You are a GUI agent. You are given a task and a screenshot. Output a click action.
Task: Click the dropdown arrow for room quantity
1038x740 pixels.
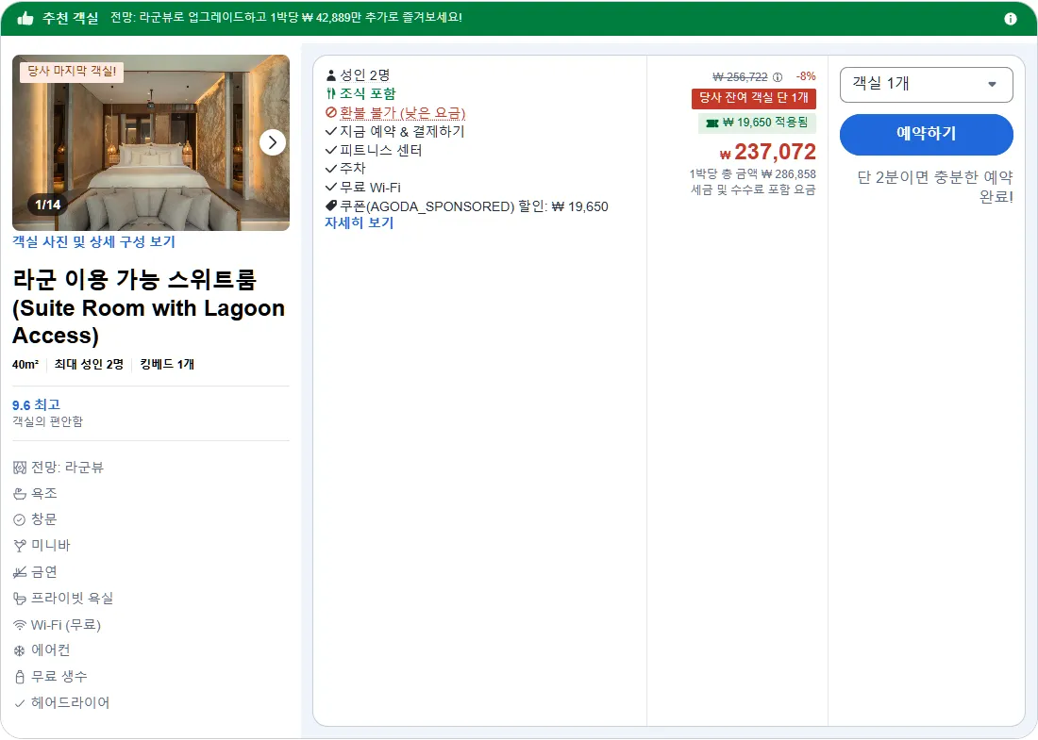tap(992, 84)
